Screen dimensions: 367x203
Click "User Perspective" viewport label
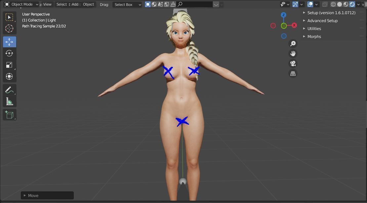36,14
